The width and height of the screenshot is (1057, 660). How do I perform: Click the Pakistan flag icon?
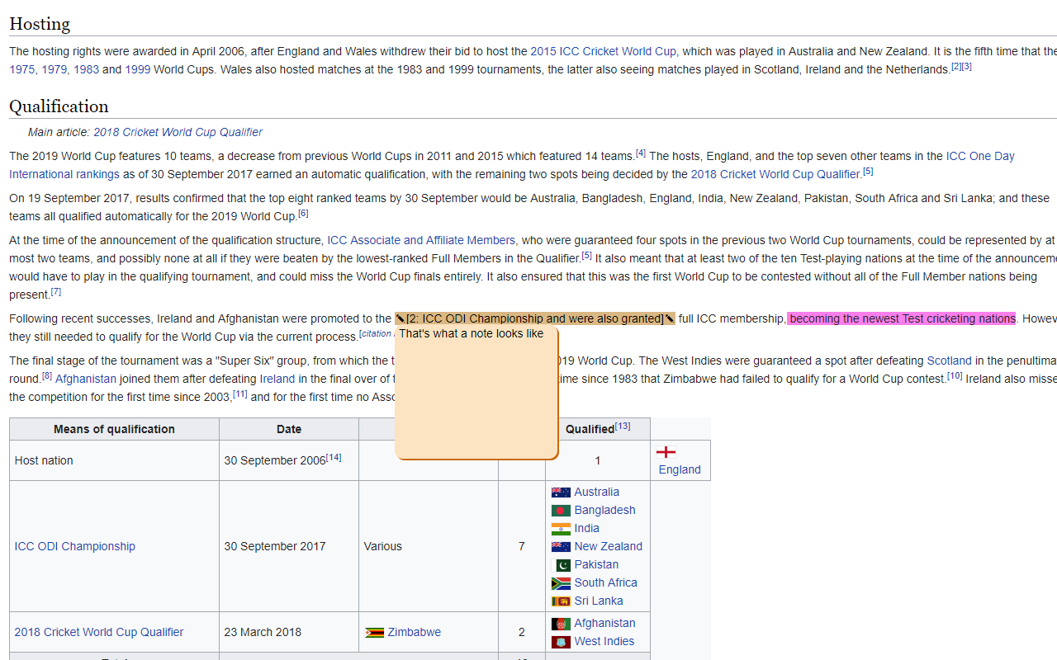coord(561,565)
